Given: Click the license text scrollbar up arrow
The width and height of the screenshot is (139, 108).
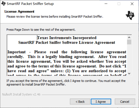Looking at the screenshot, I should click(x=129, y=38).
